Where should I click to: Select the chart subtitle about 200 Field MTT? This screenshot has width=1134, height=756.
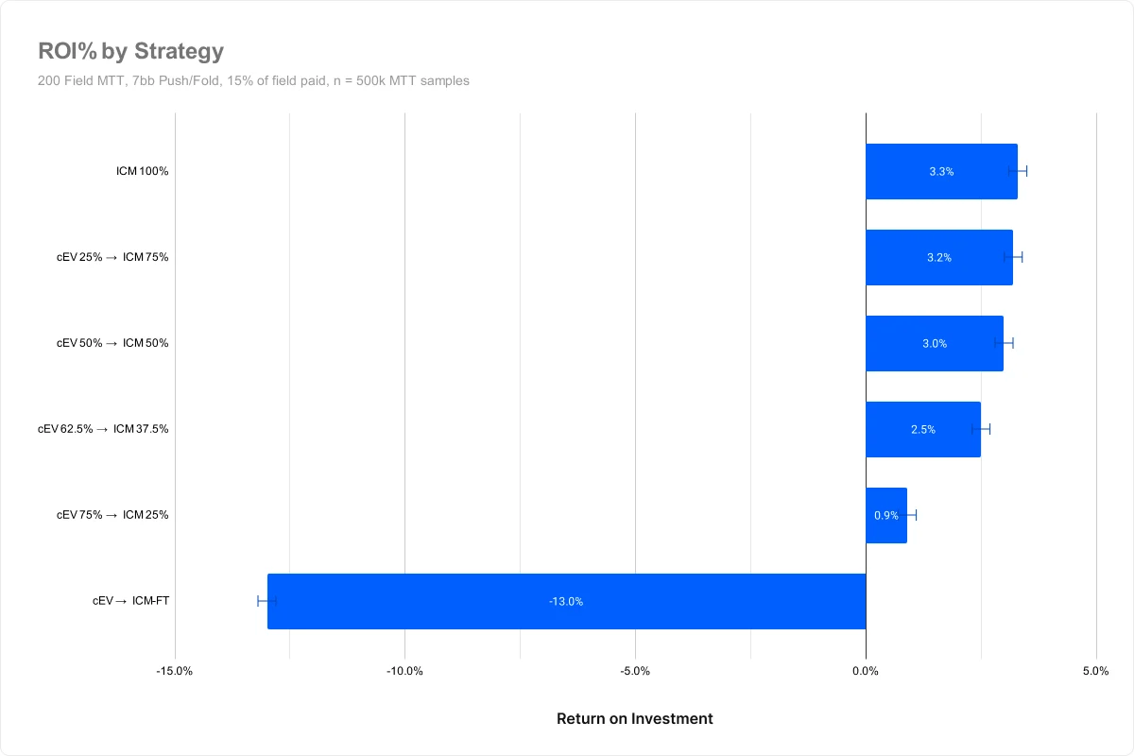click(253, 80)
